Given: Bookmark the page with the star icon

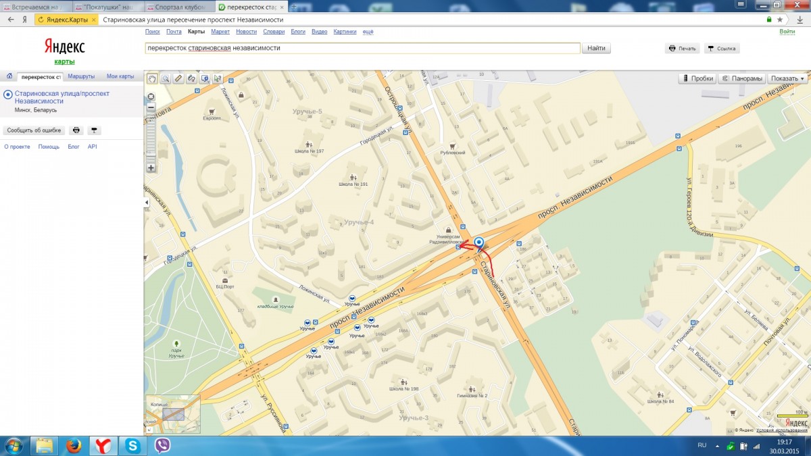Looking at the screenshot, I should click(x=779, y=20).
